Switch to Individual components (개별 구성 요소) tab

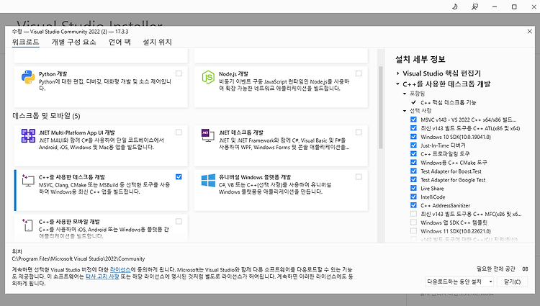pos(73,42)
